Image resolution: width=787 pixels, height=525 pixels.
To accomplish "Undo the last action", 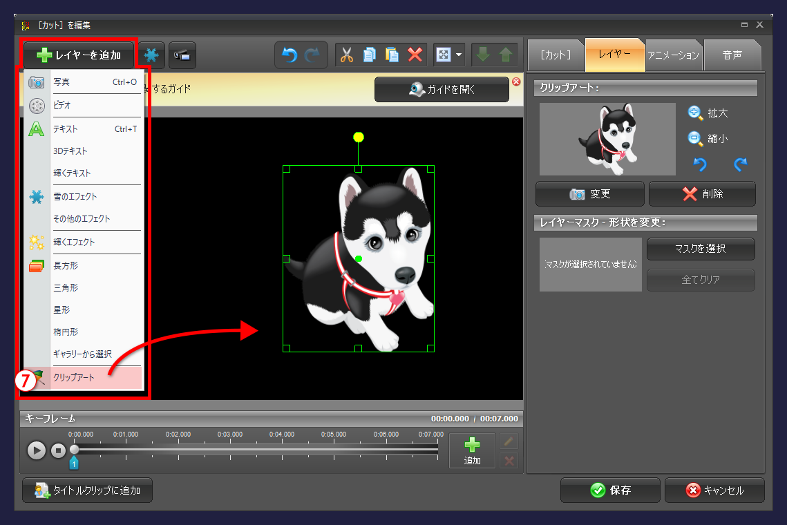I will point(289,55).
